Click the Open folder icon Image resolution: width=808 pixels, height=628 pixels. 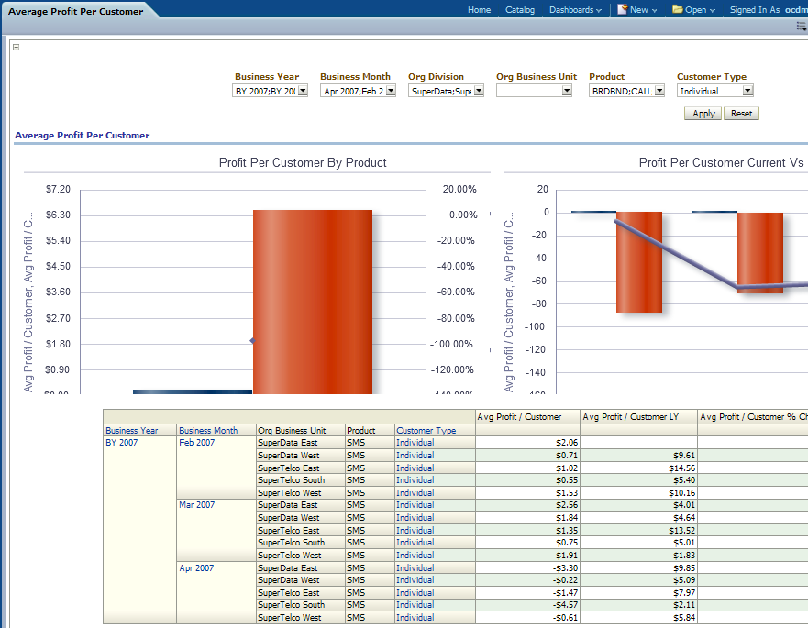[x=677, y=9]
